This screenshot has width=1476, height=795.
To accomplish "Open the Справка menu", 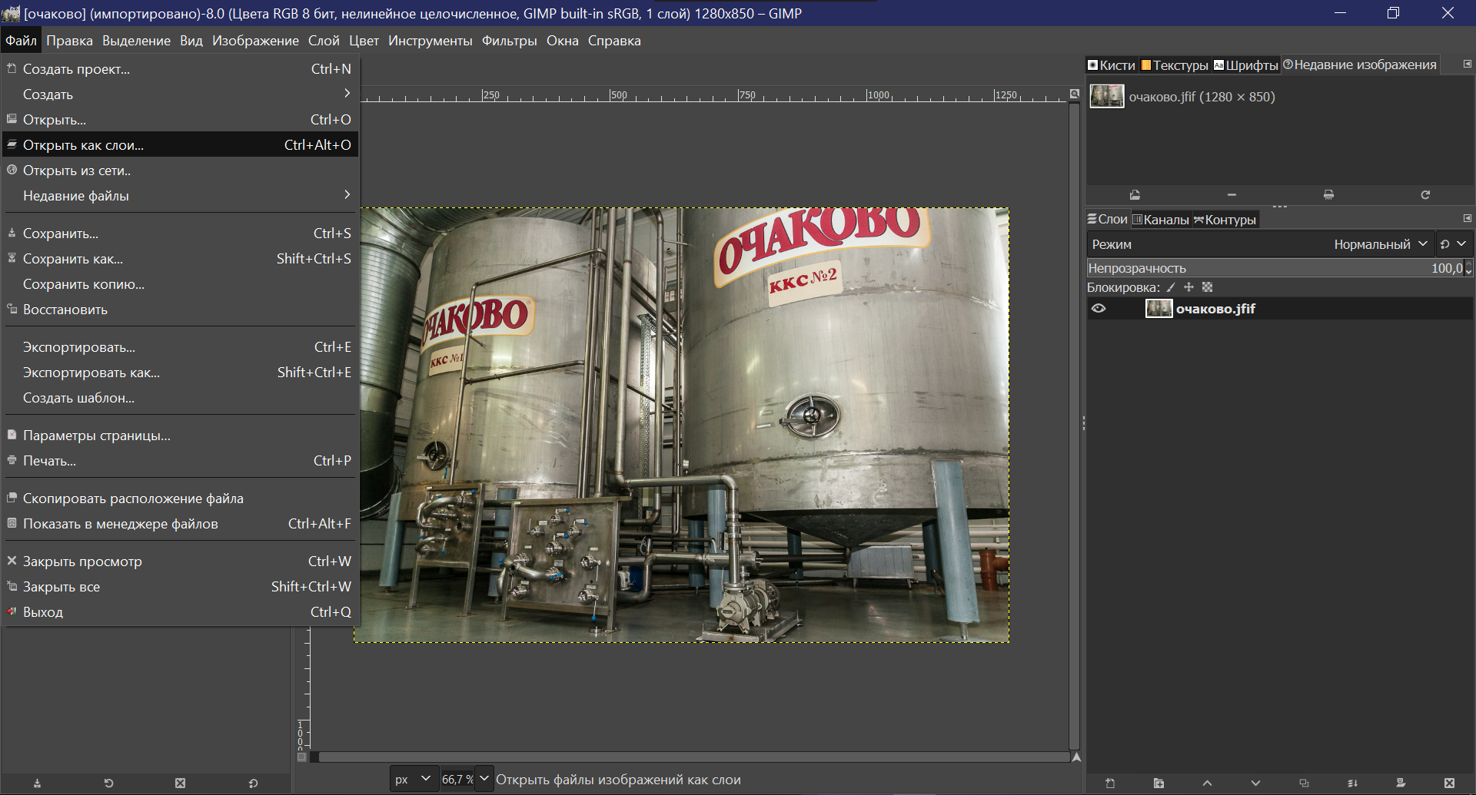I will click(614, 41).
